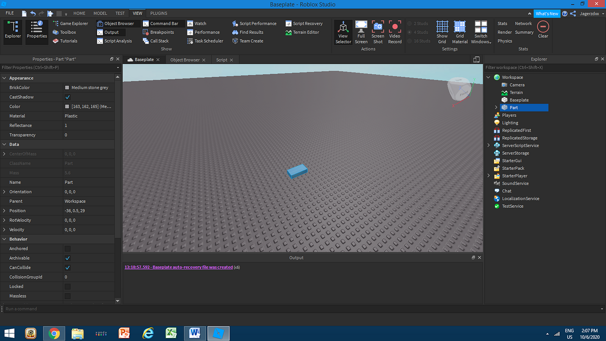Expand the Orientation property
606x341 pixels.
(x=4, y=192)
